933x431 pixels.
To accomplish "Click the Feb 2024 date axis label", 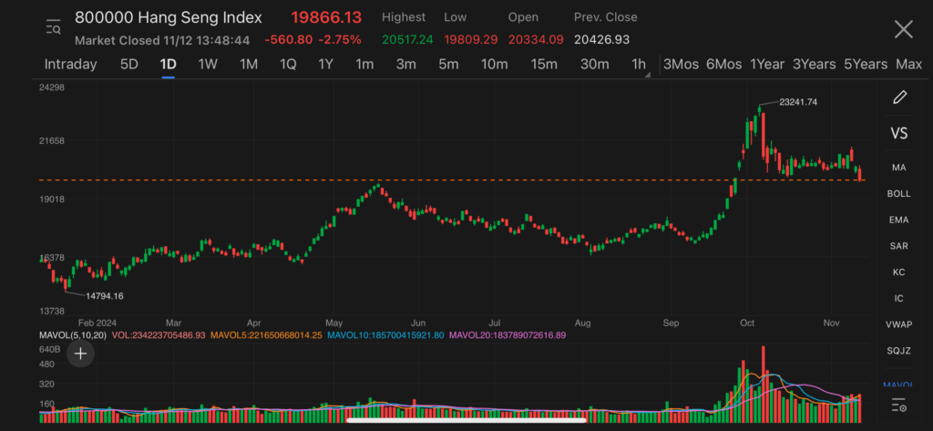I will point(98,323).
